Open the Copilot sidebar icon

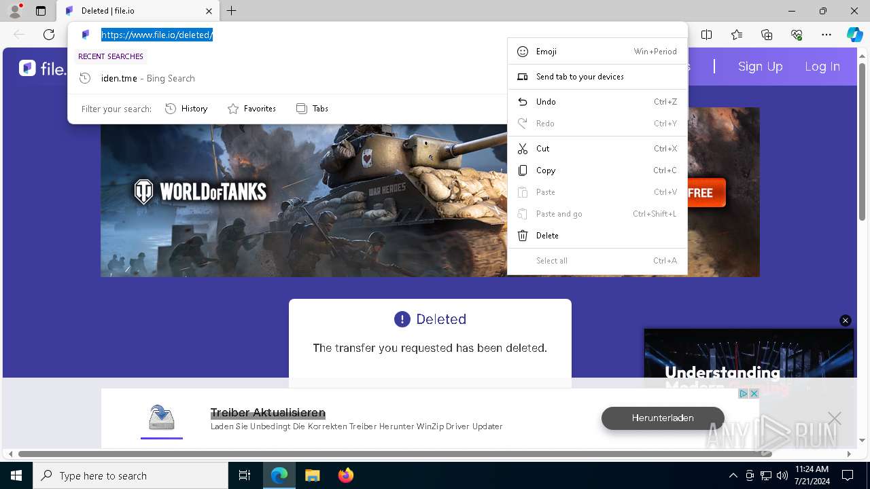[x=854, y=35]
